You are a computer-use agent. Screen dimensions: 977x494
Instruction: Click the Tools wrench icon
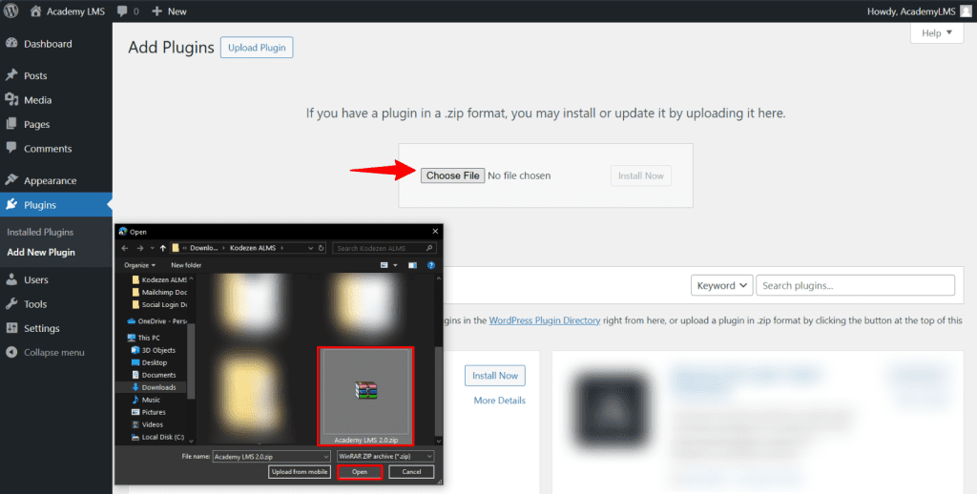tap(11, 304)
